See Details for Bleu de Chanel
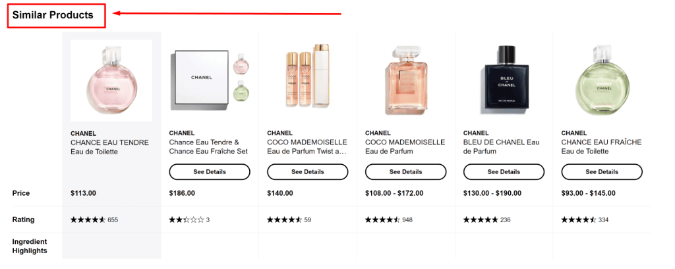 504,172
